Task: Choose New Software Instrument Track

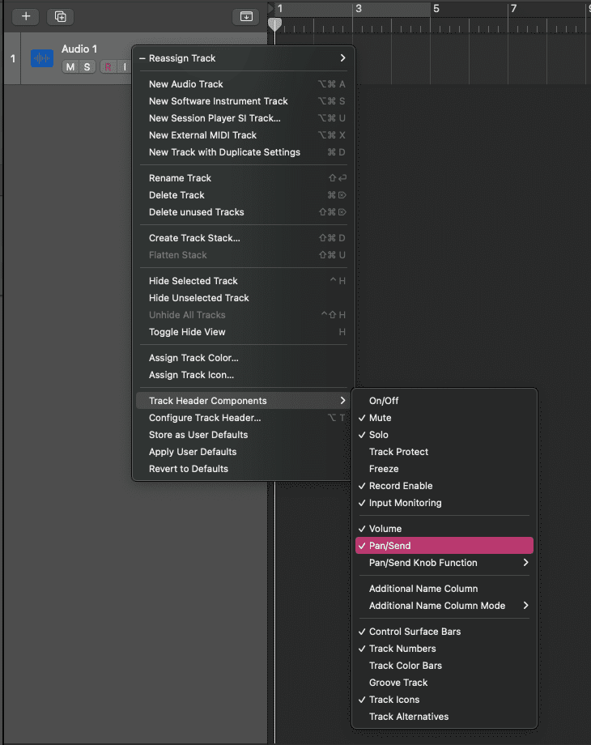Action: pyautogui.click(x=219, y=101)
